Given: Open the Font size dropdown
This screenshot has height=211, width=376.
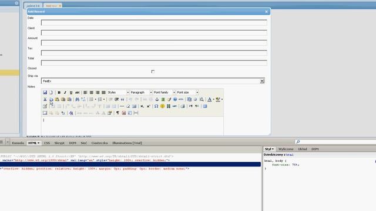Looking at the screenshot, I should 187,93.
